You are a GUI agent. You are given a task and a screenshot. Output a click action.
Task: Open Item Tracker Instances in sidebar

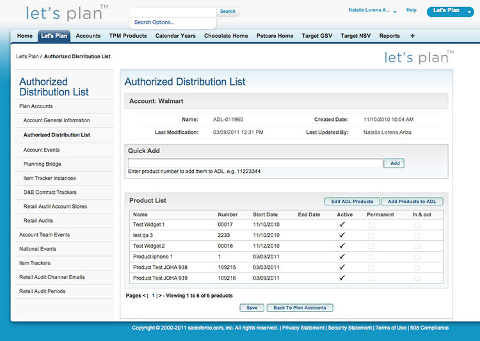tap(50, 178)
